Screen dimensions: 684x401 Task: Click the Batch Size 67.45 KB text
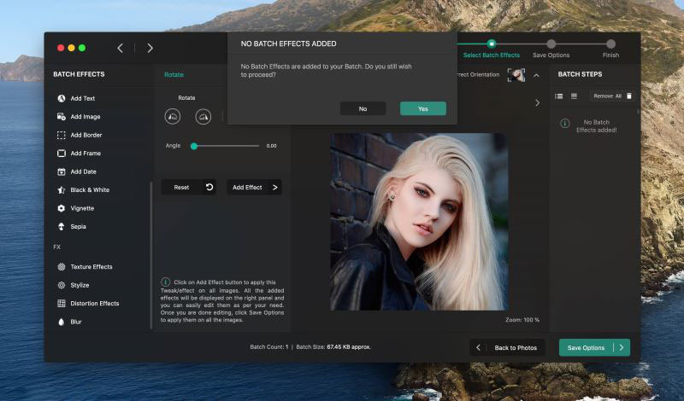[x=333, y=347]
